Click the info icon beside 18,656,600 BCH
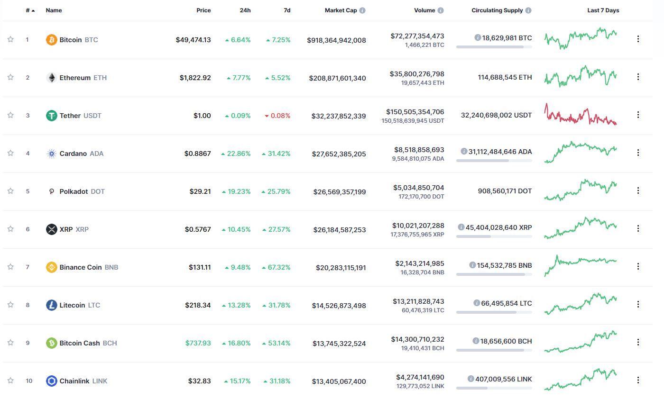 [476, 341]
